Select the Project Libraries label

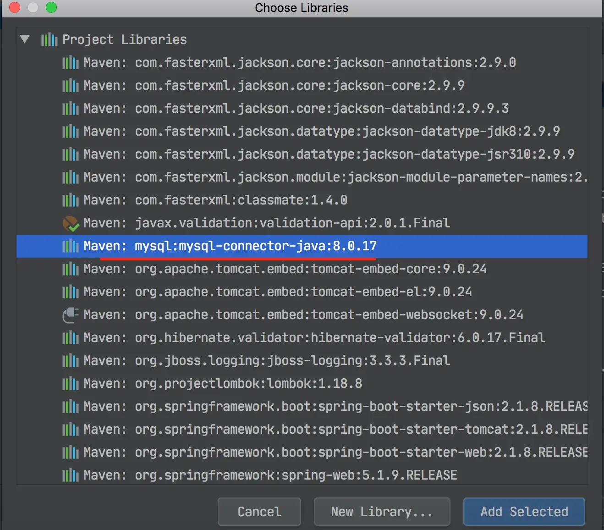click(125, 39)
